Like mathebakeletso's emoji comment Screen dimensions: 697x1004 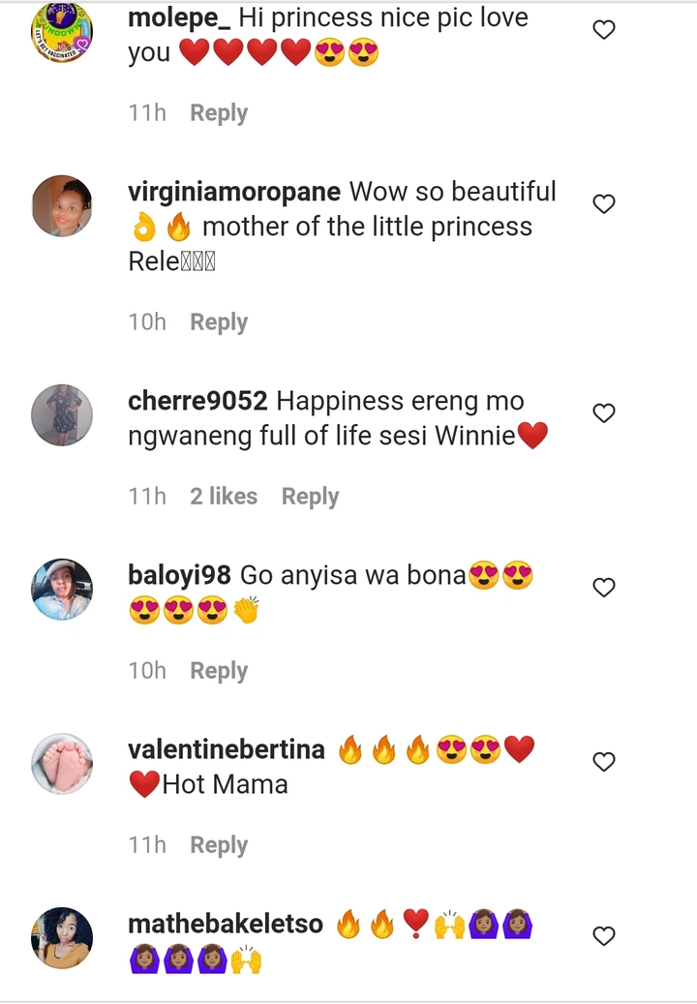click(603, 936)
